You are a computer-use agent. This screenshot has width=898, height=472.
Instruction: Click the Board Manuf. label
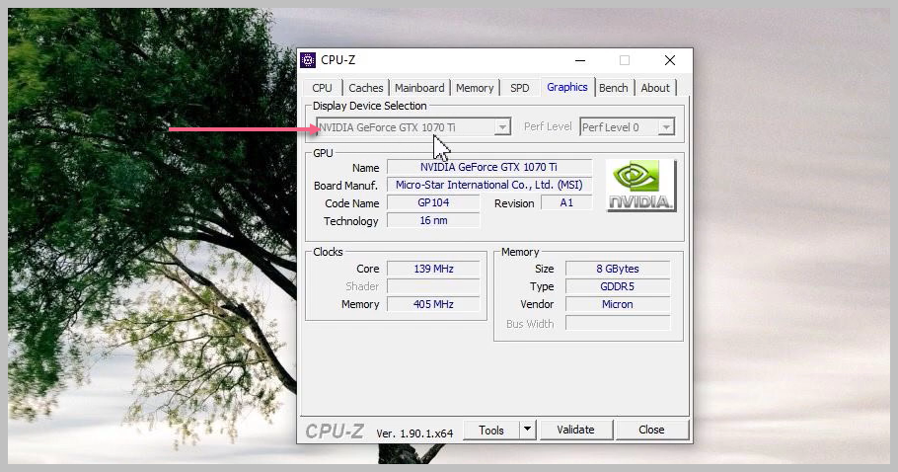point(346,186)
